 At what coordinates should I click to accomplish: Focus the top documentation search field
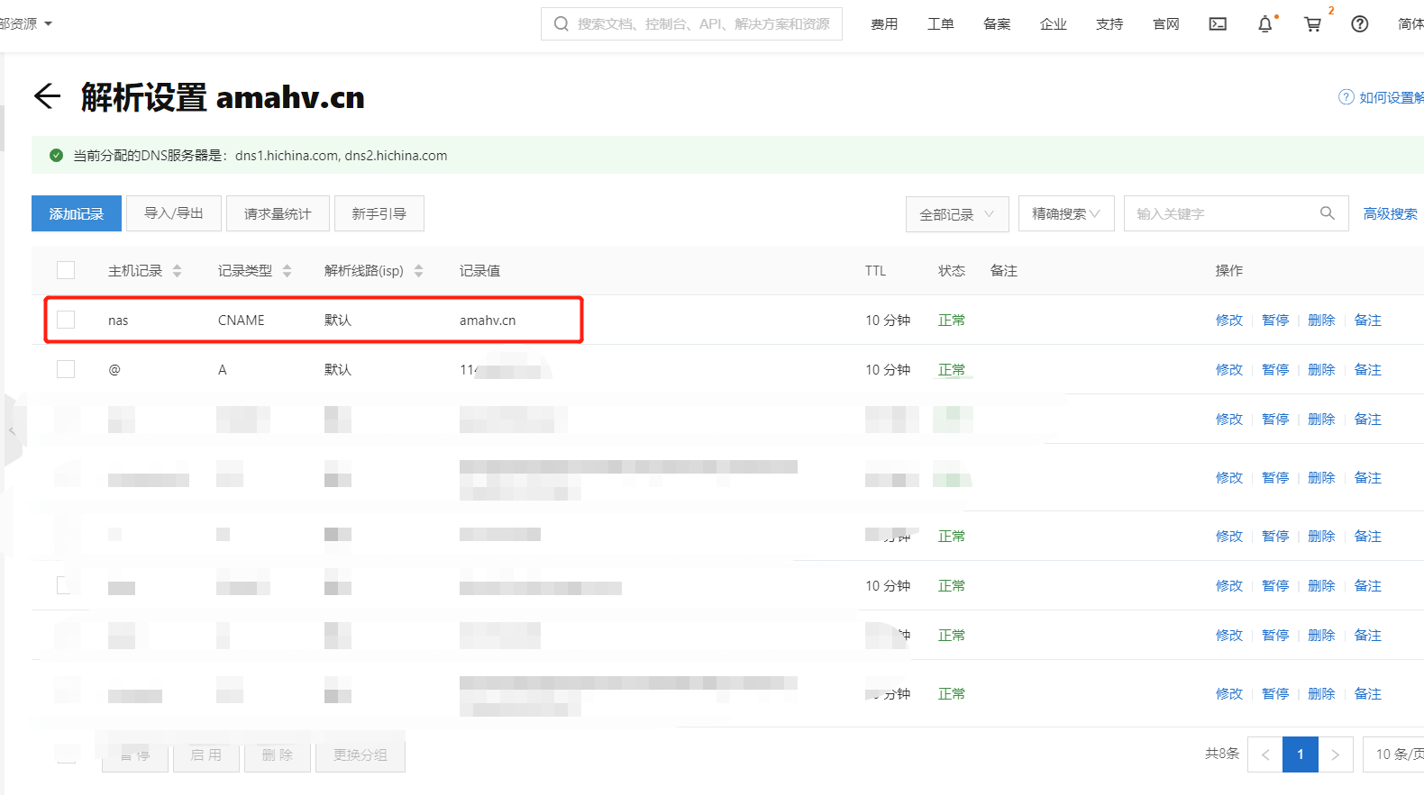click(691, 23)
